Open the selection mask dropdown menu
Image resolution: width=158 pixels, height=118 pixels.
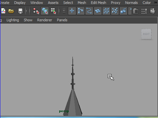(64, 11)
